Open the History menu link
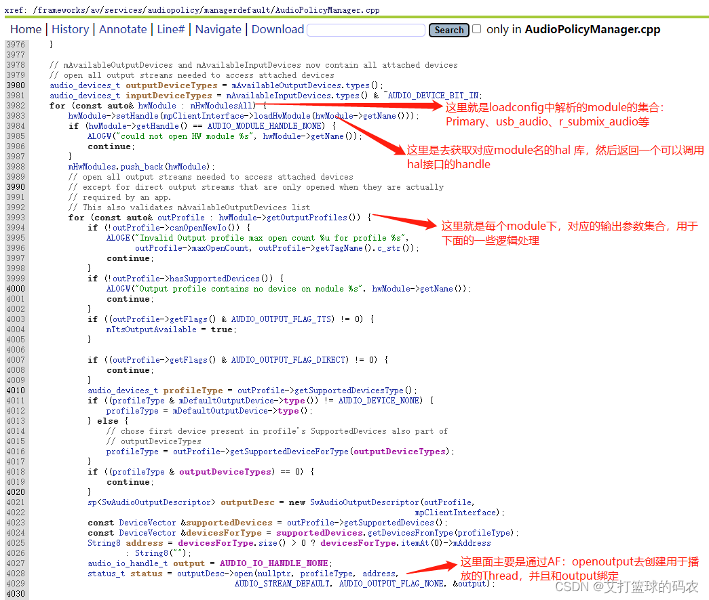 (x=70, y=29)
